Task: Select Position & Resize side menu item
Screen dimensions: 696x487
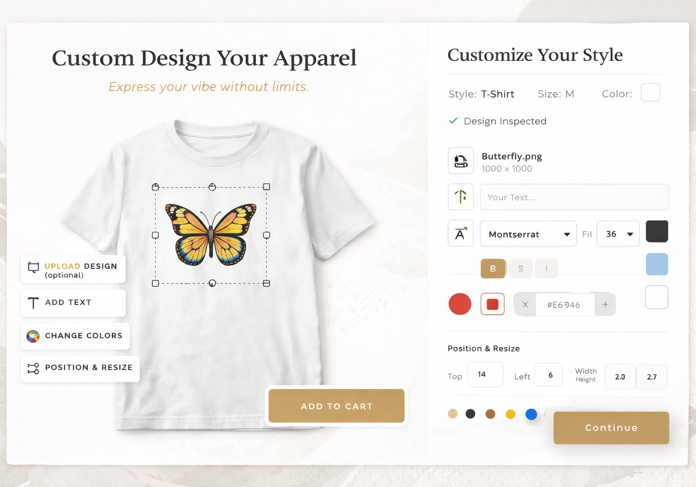Action: (80, 369)
